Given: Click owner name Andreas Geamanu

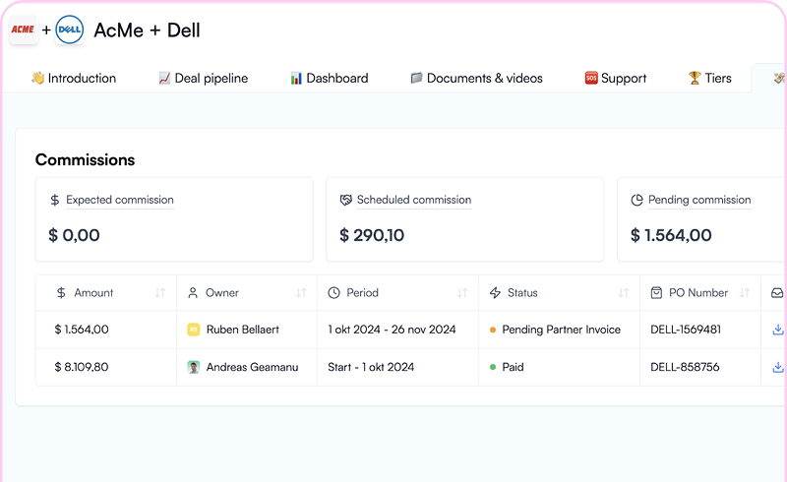Looking at the screenshot, I should (x=253, y=368).
